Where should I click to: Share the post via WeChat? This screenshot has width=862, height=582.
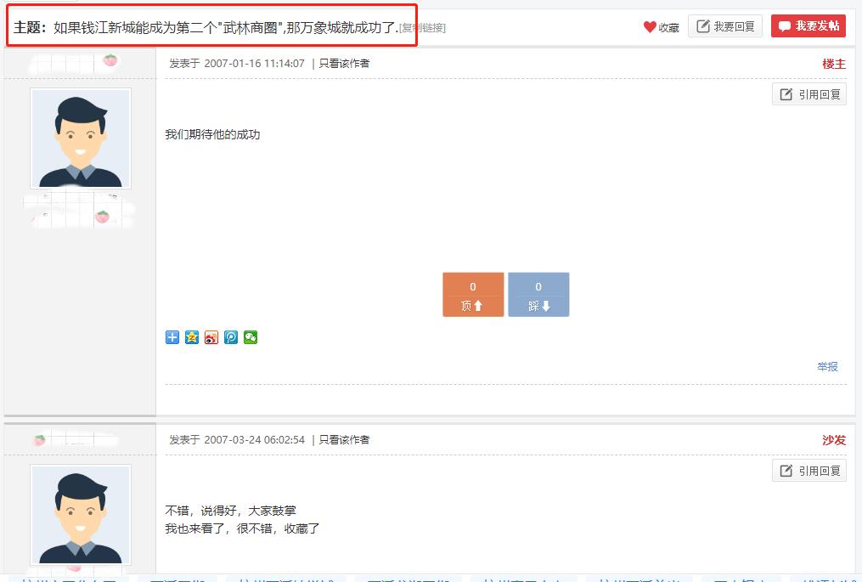[x=251, y=336]
